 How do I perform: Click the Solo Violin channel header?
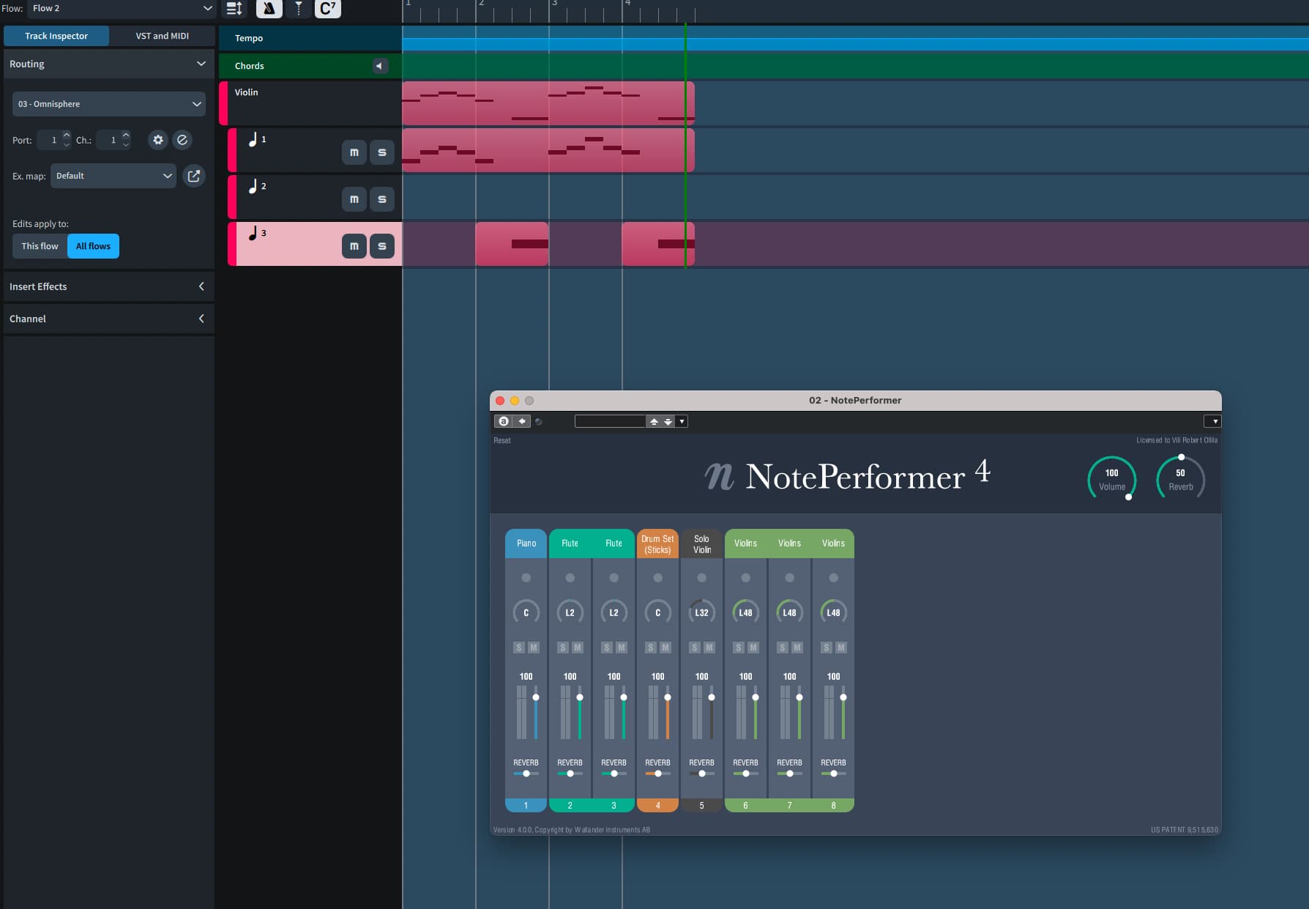(x=701, y=543)
